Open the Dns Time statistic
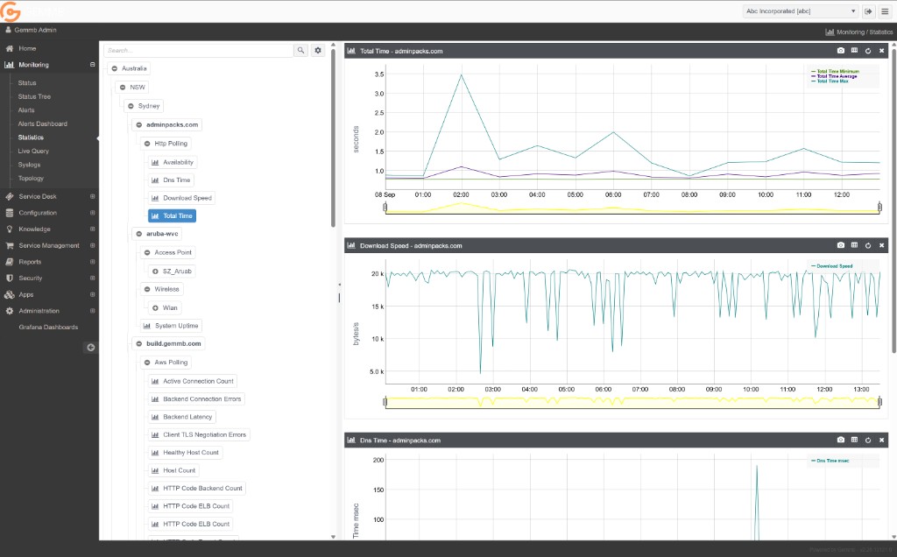 click(171, 180)
